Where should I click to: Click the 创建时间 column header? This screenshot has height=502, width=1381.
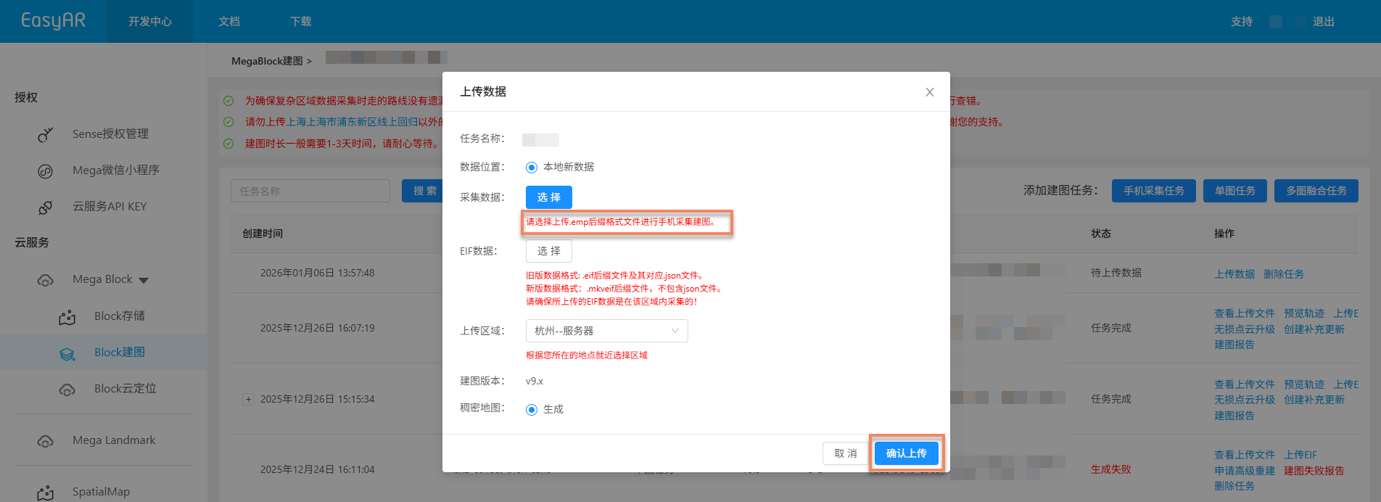263,234
